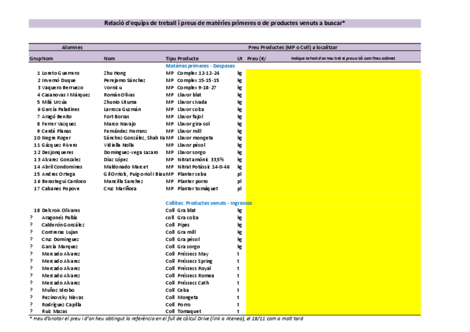Click the "Tipu Producte" column header
Viewport: 470px width, 332px height.
pyautogui.click(x=182, y=58)
